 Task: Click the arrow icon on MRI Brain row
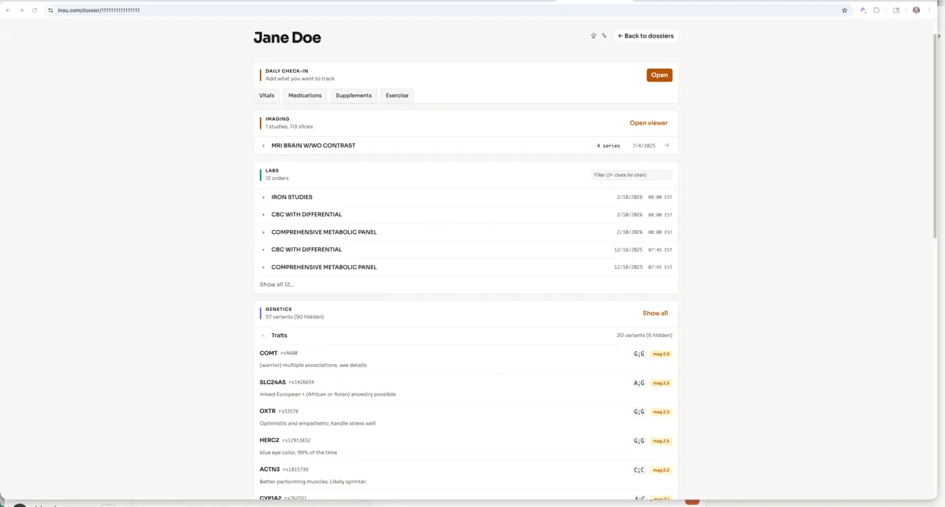pos(667,146)
